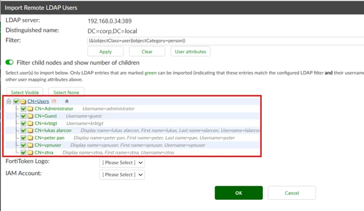Screen dimensions: 364x211
Task: Uncheck the CN=lukas alarcon checkbox
Action: coord(23,131)
